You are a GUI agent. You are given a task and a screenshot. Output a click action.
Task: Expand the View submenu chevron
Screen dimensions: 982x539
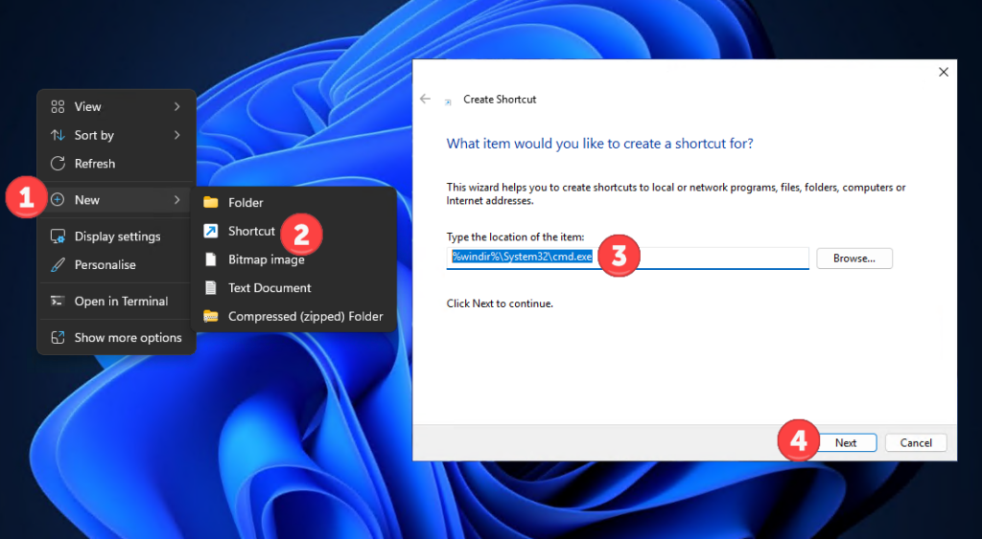pyautogui.click(x=177, y=107)
